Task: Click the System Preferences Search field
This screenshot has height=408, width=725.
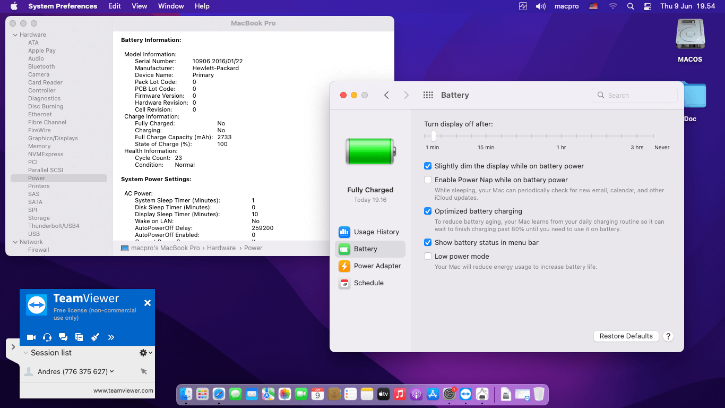Action: (x=635, y=95)
